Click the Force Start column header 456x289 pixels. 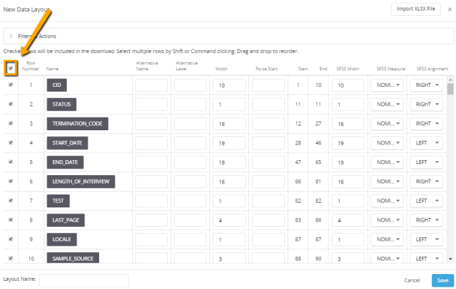pos(267,69)
